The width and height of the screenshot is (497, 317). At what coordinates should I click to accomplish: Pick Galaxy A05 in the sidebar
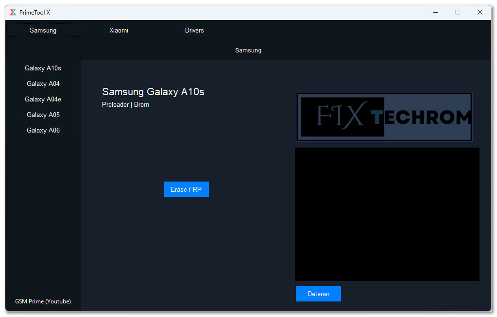(43, 115)
